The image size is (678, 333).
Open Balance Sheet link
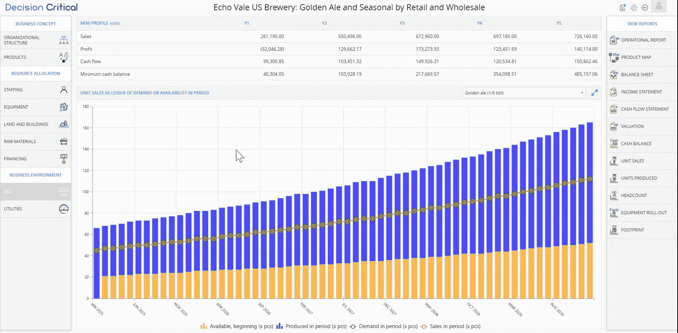[637, 75]
